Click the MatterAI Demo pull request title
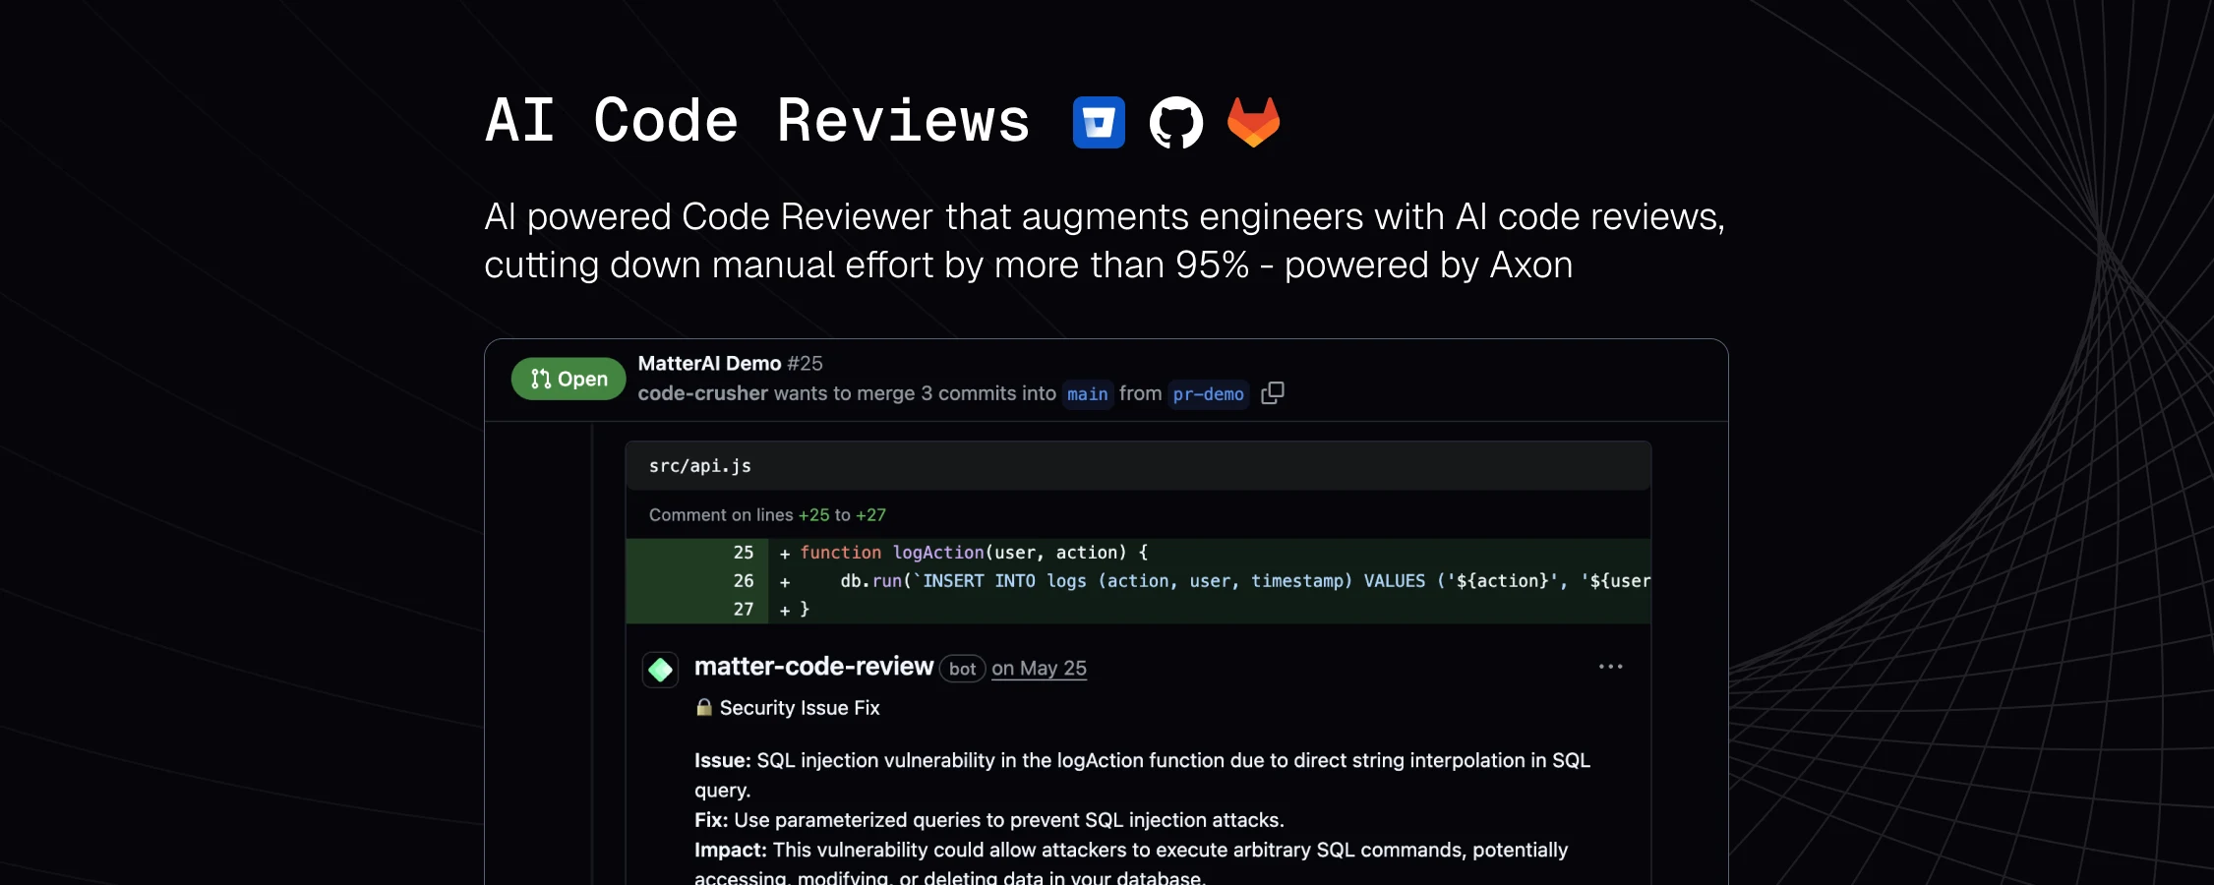 pyautogui.click(x=709, y=363)
